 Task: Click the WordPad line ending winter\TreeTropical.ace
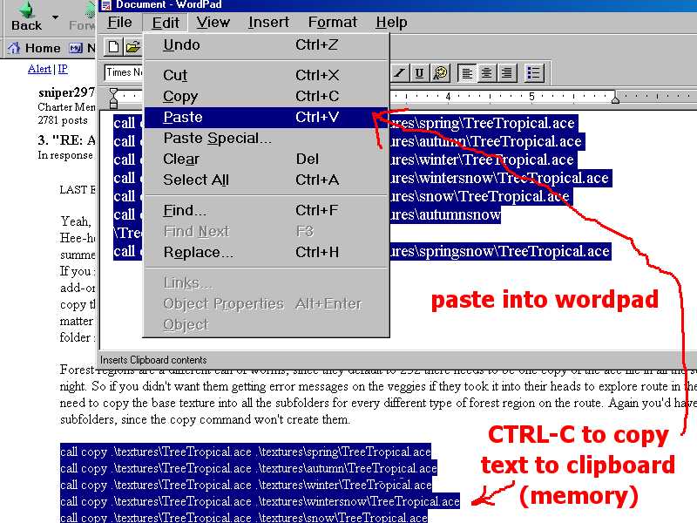[x=482, y=160]
